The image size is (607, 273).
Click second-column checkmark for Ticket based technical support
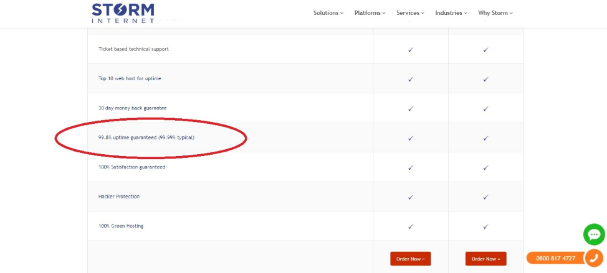[485, 50]
